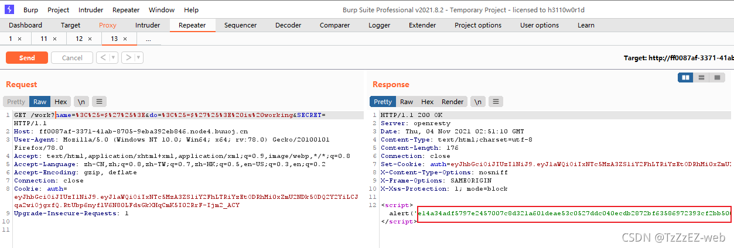Screen dimensions: 734x248
Task: Click the Cookie auth value in Request
Action: click(x=186, y=201)
